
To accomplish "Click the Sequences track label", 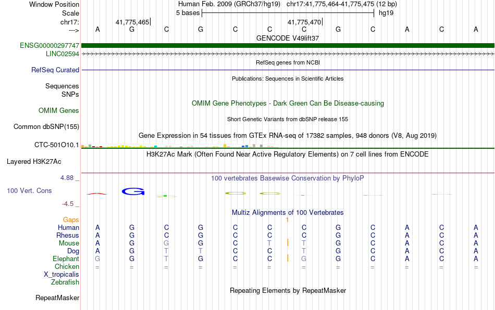I will point(62,86).
